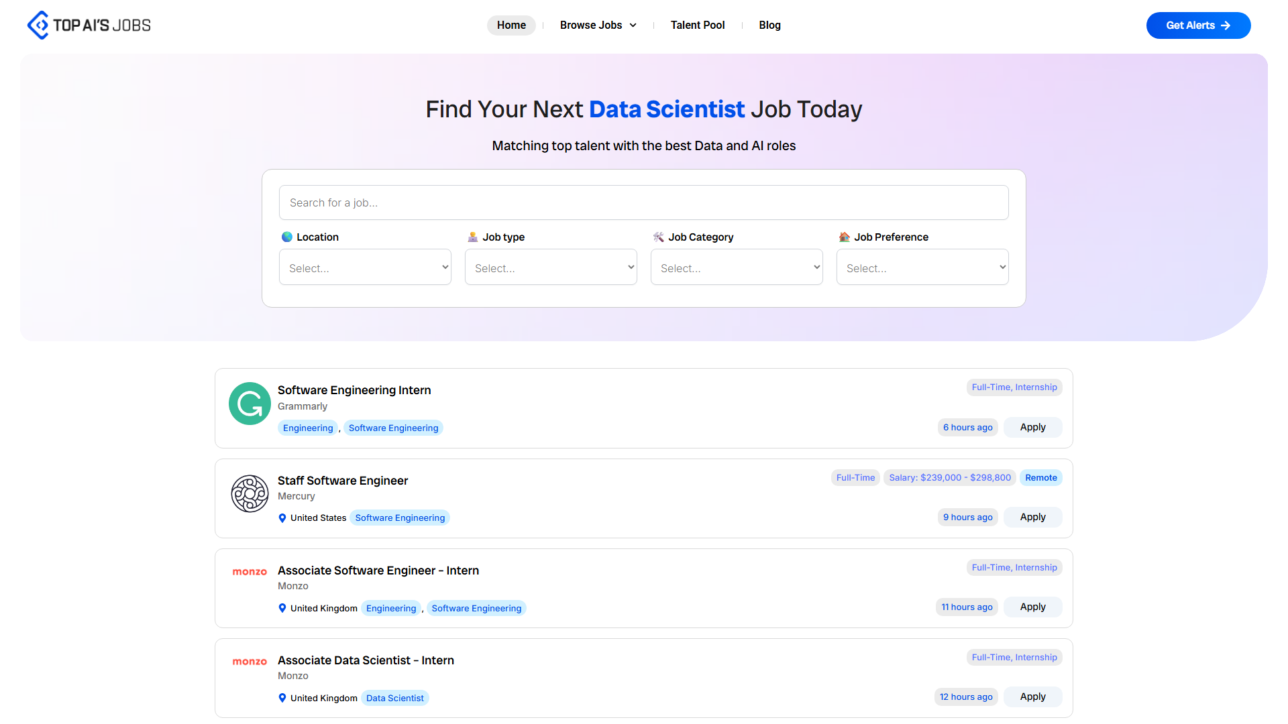Open the Location select dropdown
The height and width of the screenshot is (724, 1288).
tap(365, 267)
